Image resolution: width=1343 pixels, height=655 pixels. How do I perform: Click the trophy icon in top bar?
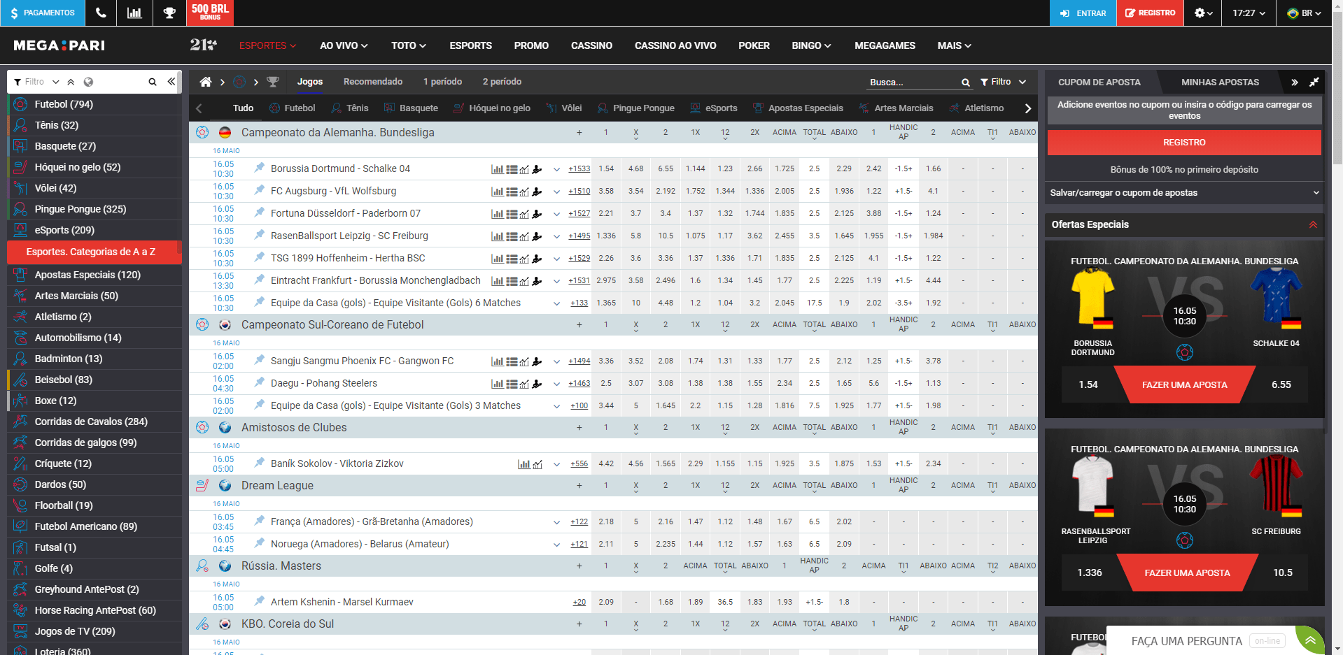point(169,13)
